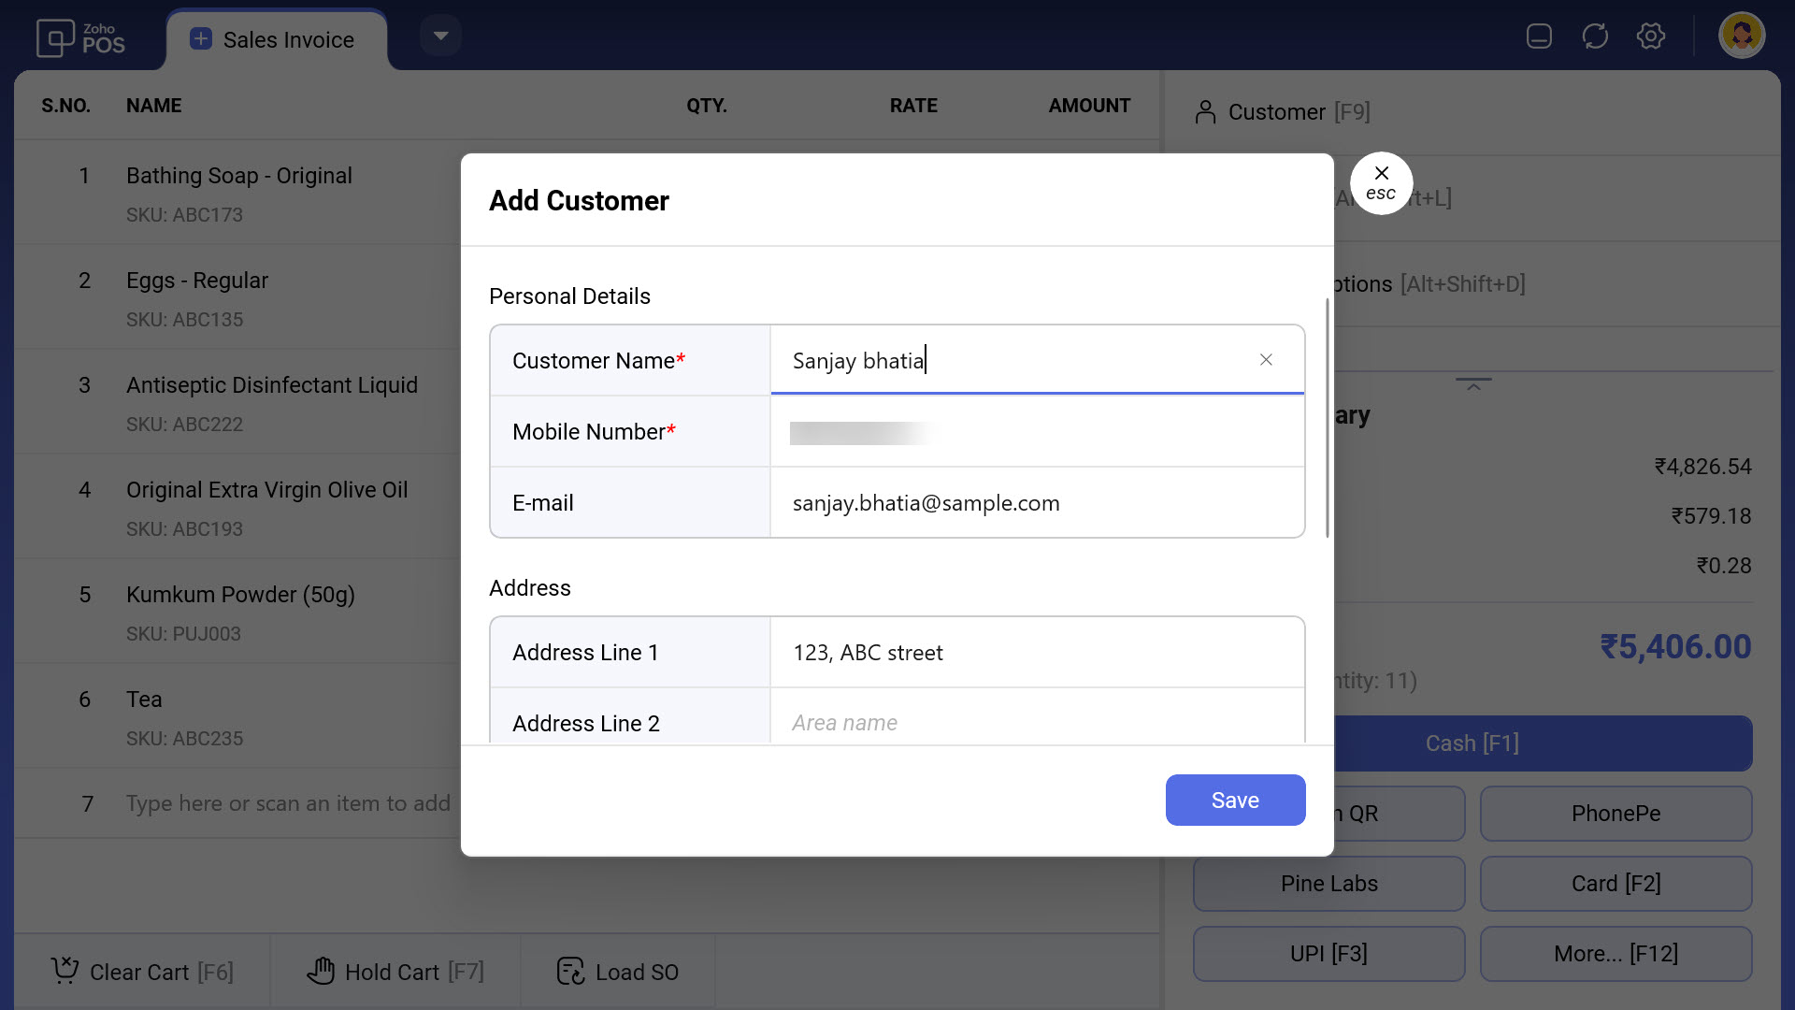
Task: Click the rounded square icon in top bar
Action: point(1539,36)
